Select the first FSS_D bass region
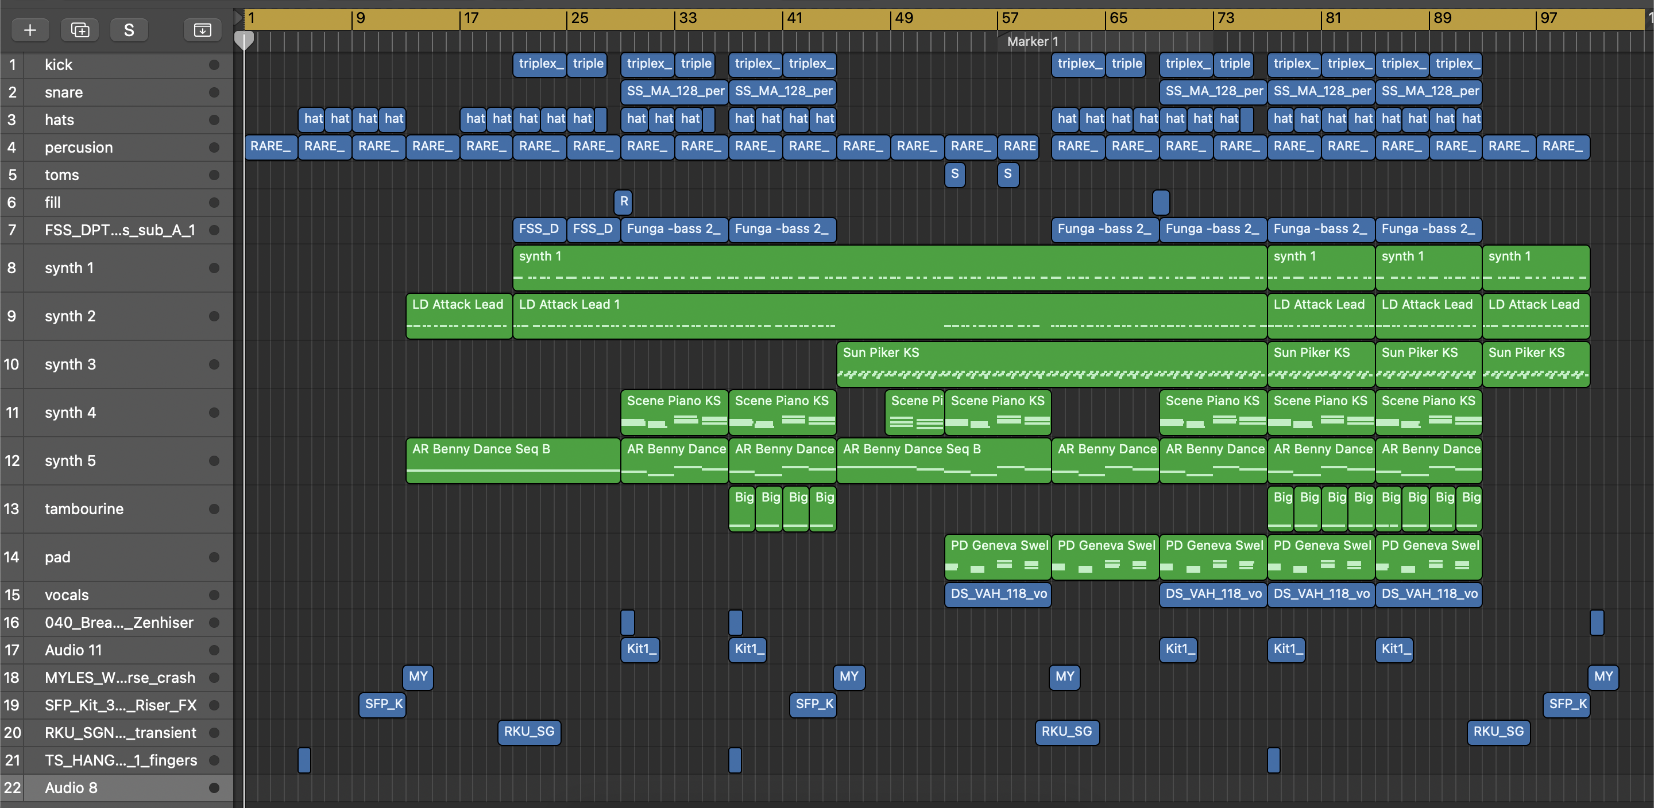The height and width of the screenshot is (808, 1654). pyautogui.click(x=539, y=229)
